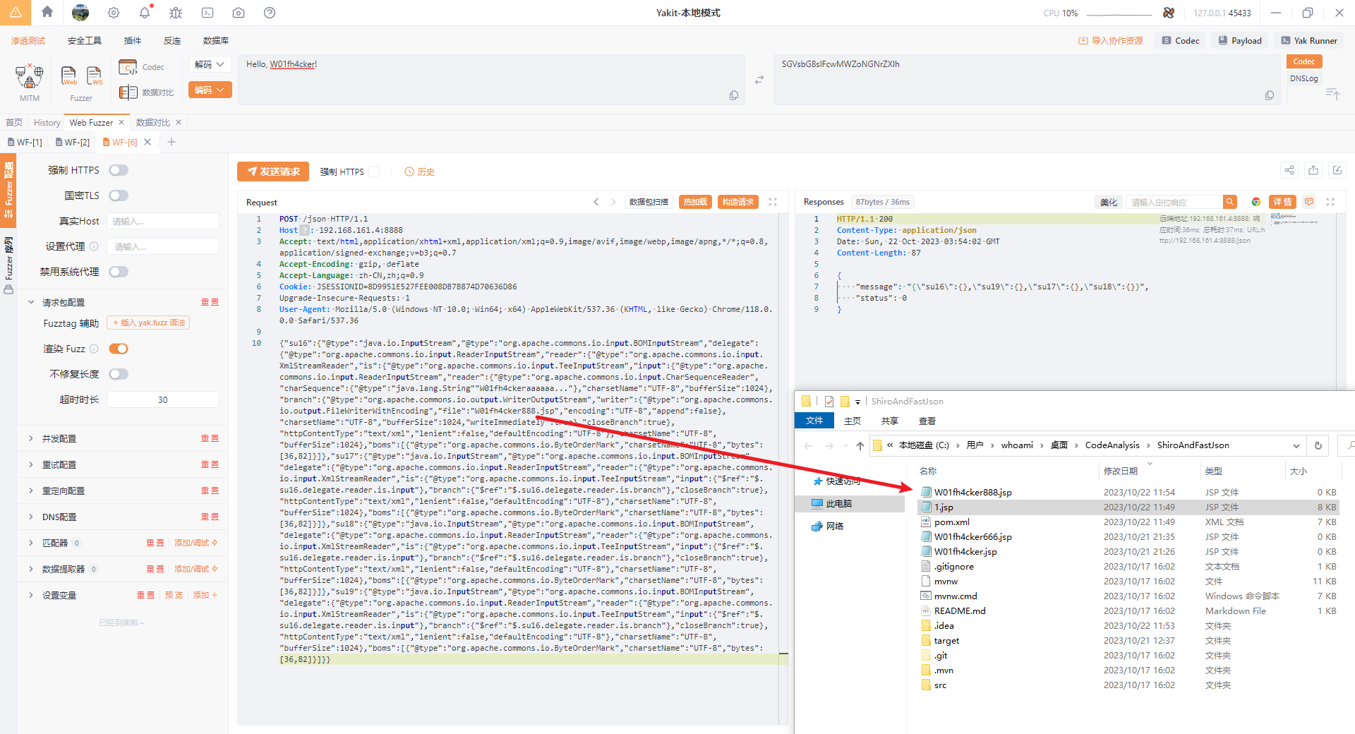Open the notification bell
Viewport: 1355px width, 734px height.
point(145,13)
